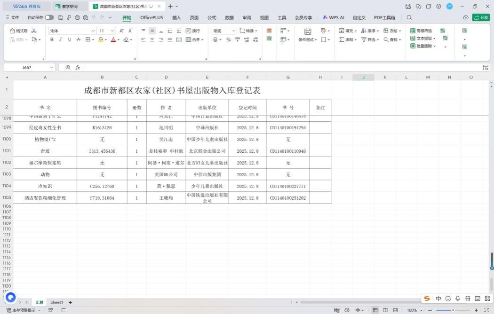Click the 高级筛选 advanced filter button
The height and width of the screenshot is (314, 494).
click(421, 31)
